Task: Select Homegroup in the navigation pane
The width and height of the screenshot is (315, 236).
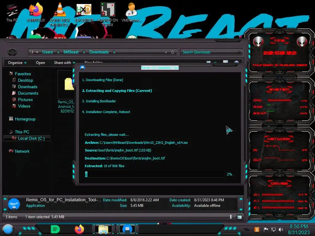Action: (25, 119)
